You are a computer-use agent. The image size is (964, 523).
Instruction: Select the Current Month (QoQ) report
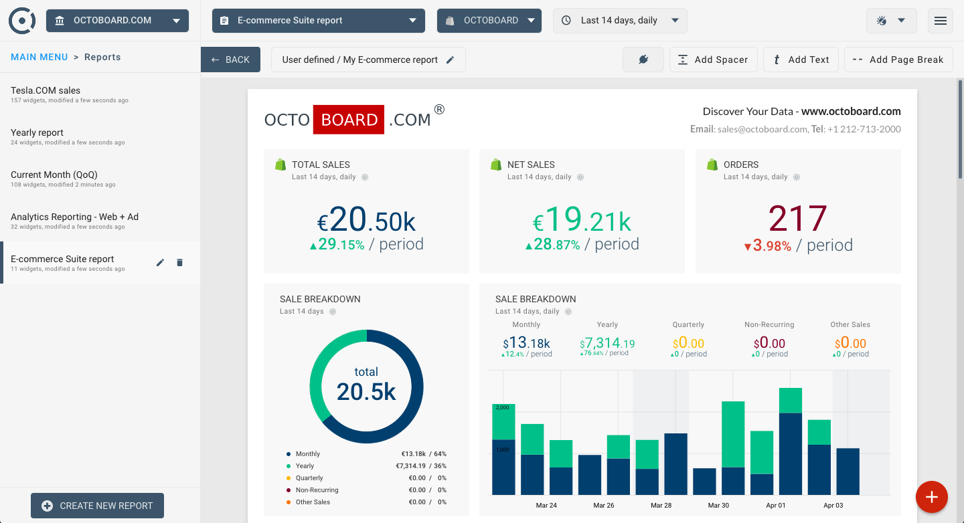tap(100, 179)
